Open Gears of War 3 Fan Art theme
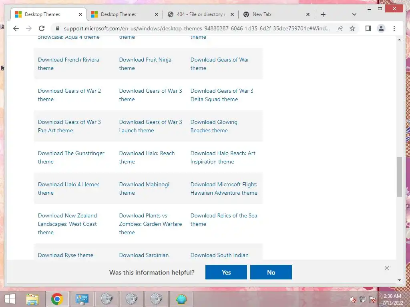 (x=69, y=126)
